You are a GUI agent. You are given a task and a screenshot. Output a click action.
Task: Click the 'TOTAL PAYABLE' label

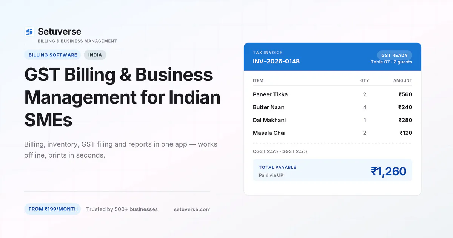click(277, 167)
